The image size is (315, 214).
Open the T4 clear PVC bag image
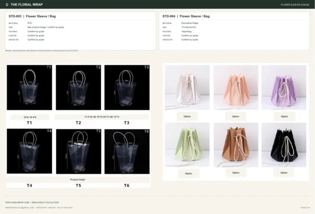(x=29, y=151)
